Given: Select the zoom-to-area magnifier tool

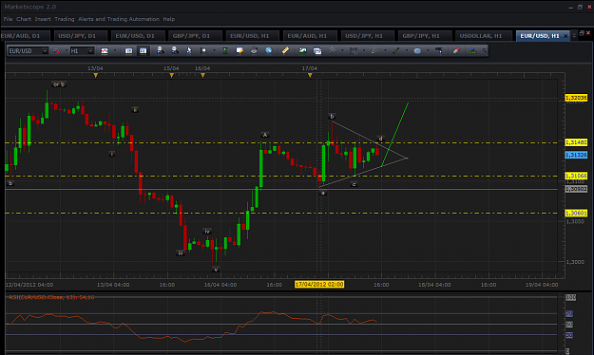Looking at the screenshot, I should click(x=203, y=50).
